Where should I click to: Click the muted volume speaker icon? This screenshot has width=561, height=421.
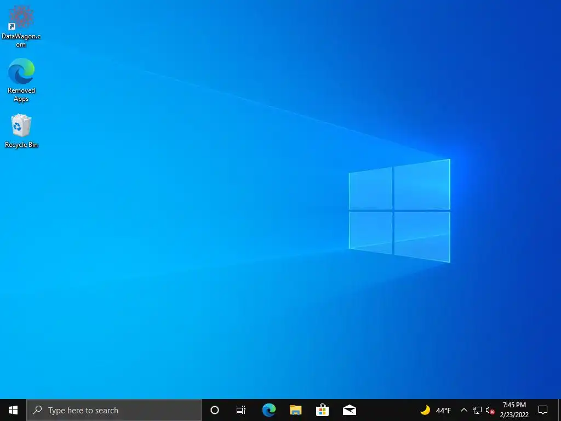(490, 410)
